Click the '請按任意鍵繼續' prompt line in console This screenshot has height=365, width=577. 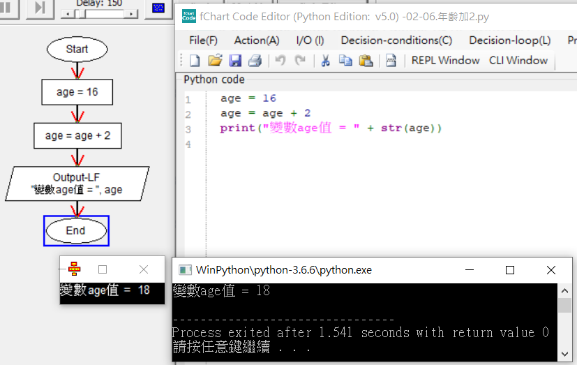(241, 347)
